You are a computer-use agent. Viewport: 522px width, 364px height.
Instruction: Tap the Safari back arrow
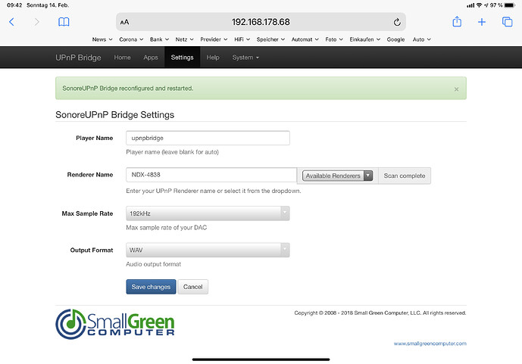point(11,22)
